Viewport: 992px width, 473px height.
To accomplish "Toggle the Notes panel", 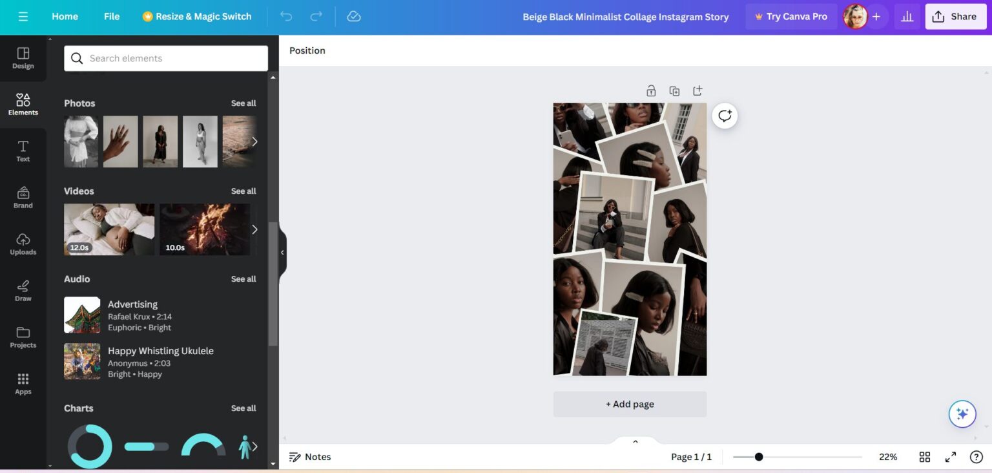I will click(310, 457).
